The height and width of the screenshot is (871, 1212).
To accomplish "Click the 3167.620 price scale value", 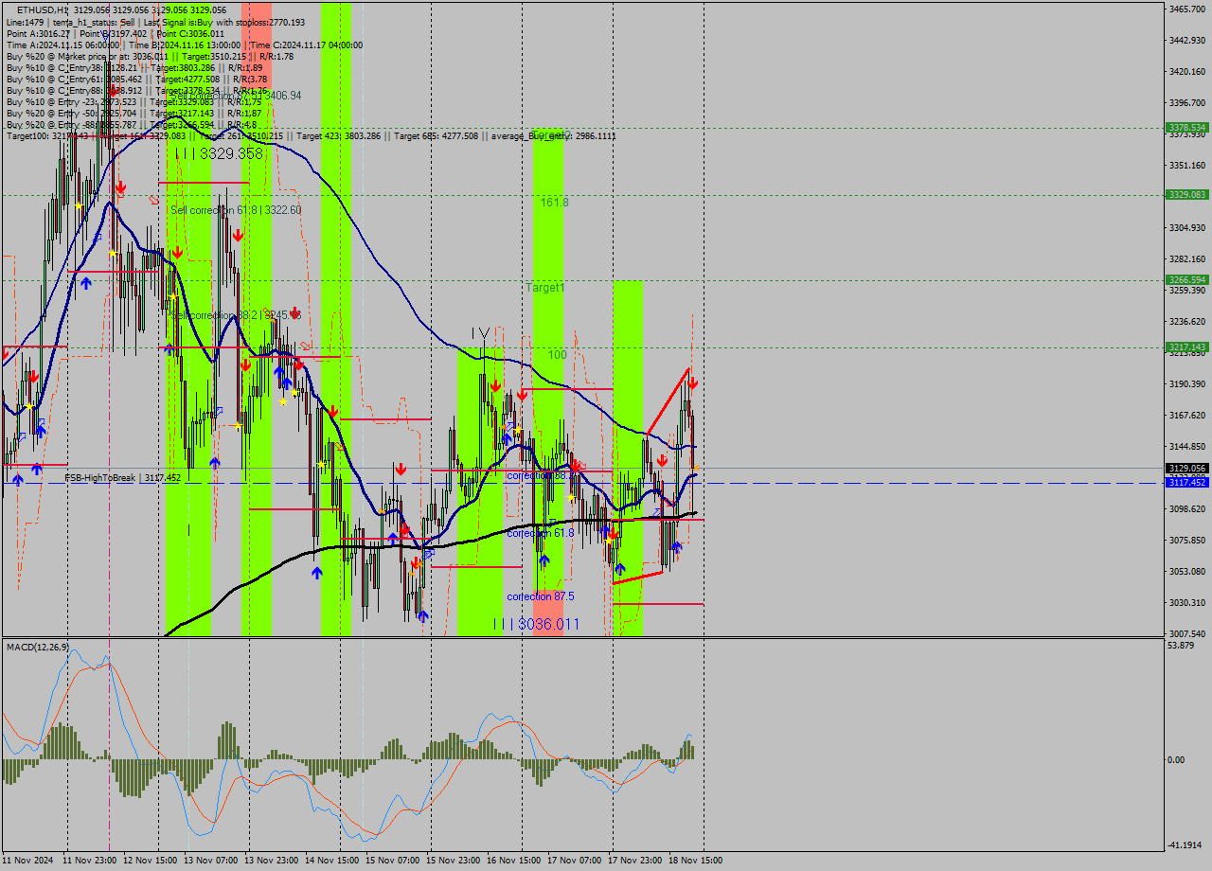I will pyautogui.click(x=1187, y=415).
